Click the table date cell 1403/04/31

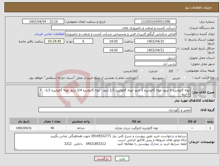coord(24,128)
